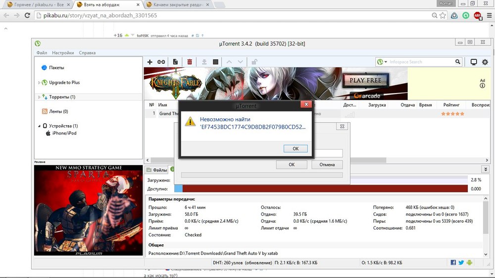Click DHT: 260 узлов status text

click(243, 263)
